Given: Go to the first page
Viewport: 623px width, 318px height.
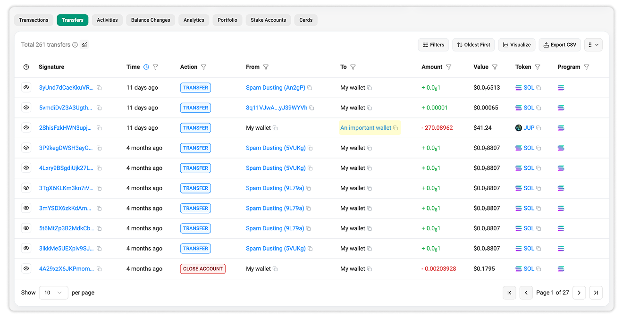Looking at the screenshot, I should (509, 293).
